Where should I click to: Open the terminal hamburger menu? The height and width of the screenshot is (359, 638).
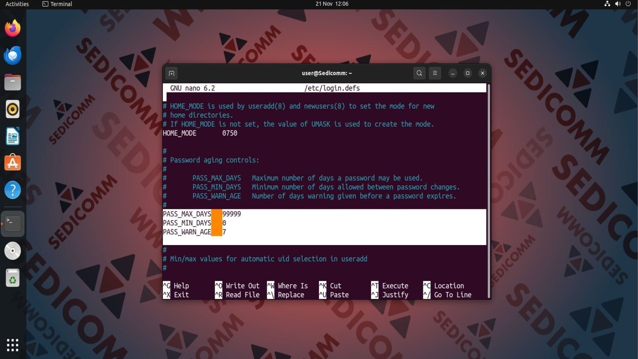435,73
